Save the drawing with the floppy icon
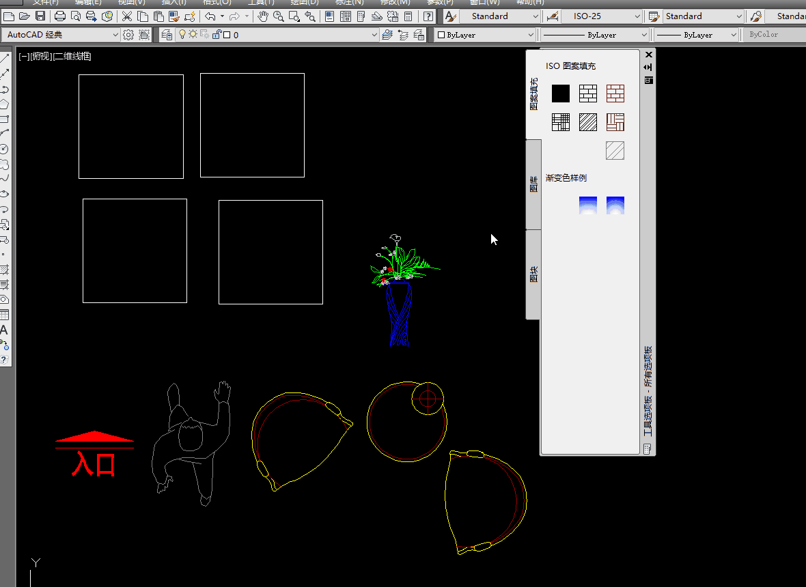This screenshot has width=806, height=587. [40, 16]
